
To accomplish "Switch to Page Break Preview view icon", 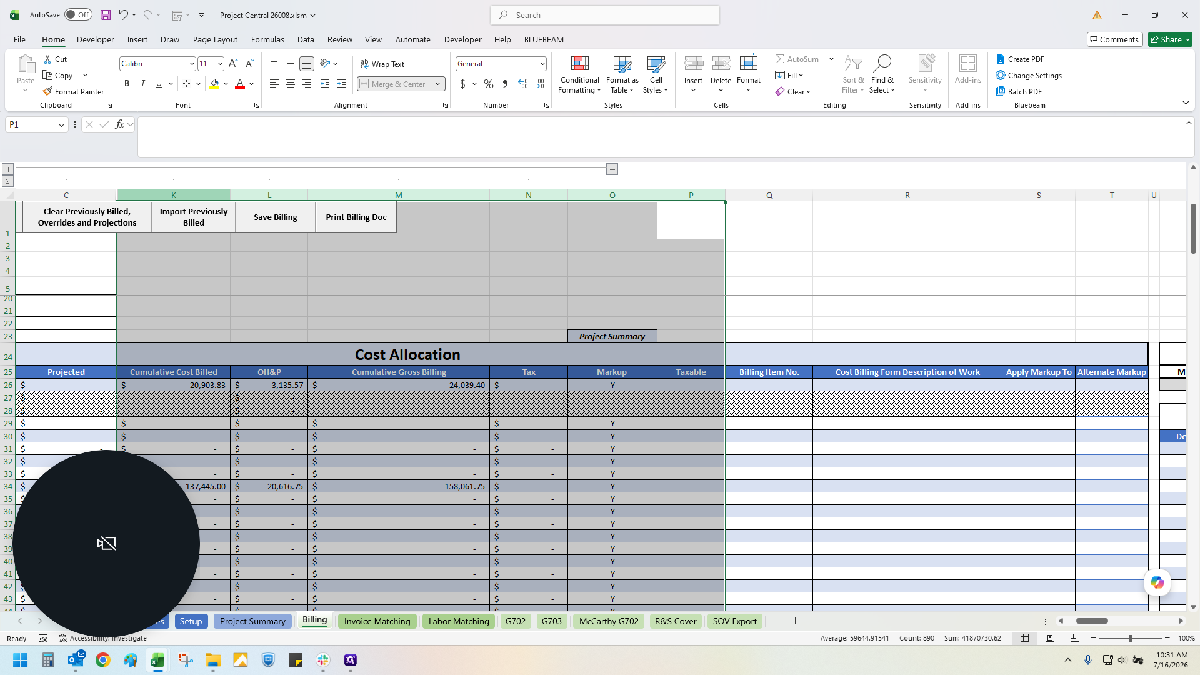I will pos(1075,638).
